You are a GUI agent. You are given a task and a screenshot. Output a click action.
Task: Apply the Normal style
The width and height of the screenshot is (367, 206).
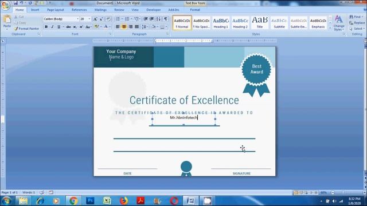pos(182,23)
